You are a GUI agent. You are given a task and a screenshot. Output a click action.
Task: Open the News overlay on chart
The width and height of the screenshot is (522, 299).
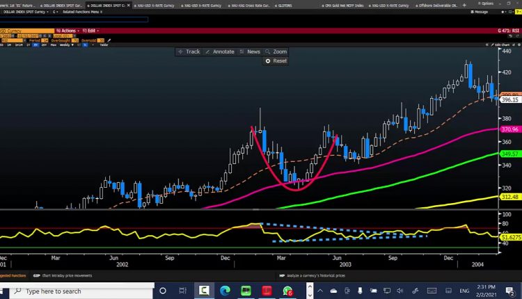coord(249,51)
